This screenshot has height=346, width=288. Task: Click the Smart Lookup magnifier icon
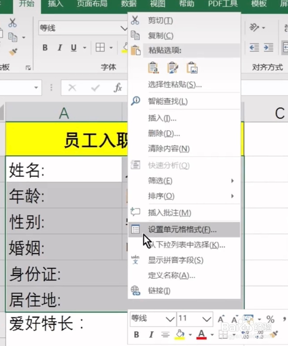pos(135,101)
